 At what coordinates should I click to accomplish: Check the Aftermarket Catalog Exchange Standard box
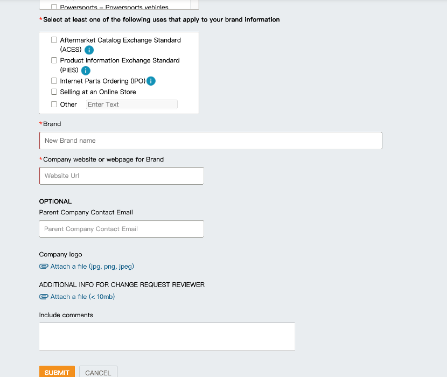tap(54, 40)
